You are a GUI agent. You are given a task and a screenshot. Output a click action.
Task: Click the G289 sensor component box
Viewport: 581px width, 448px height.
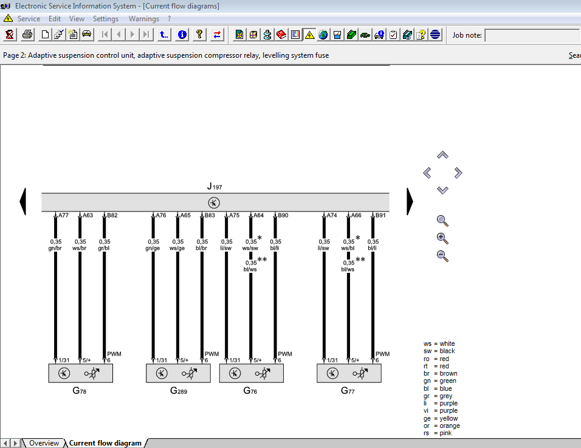click(178, 373)
